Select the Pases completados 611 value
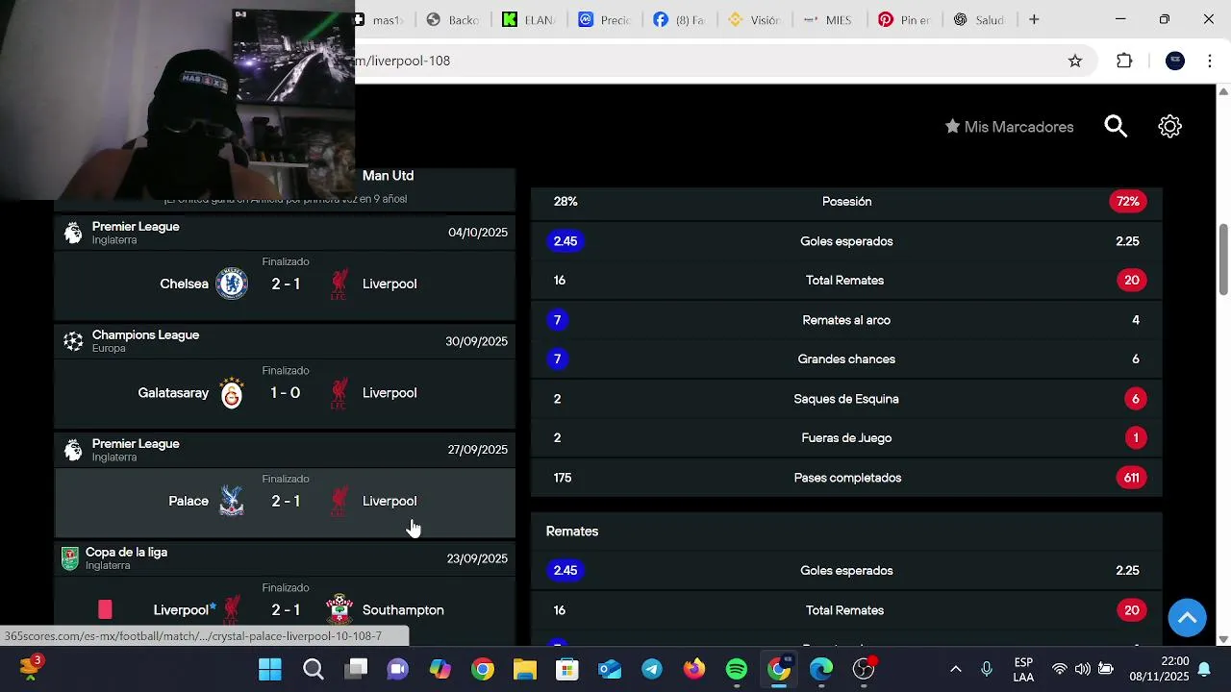The width and height of the screenshot is (1231, 692). (1132, 478)
